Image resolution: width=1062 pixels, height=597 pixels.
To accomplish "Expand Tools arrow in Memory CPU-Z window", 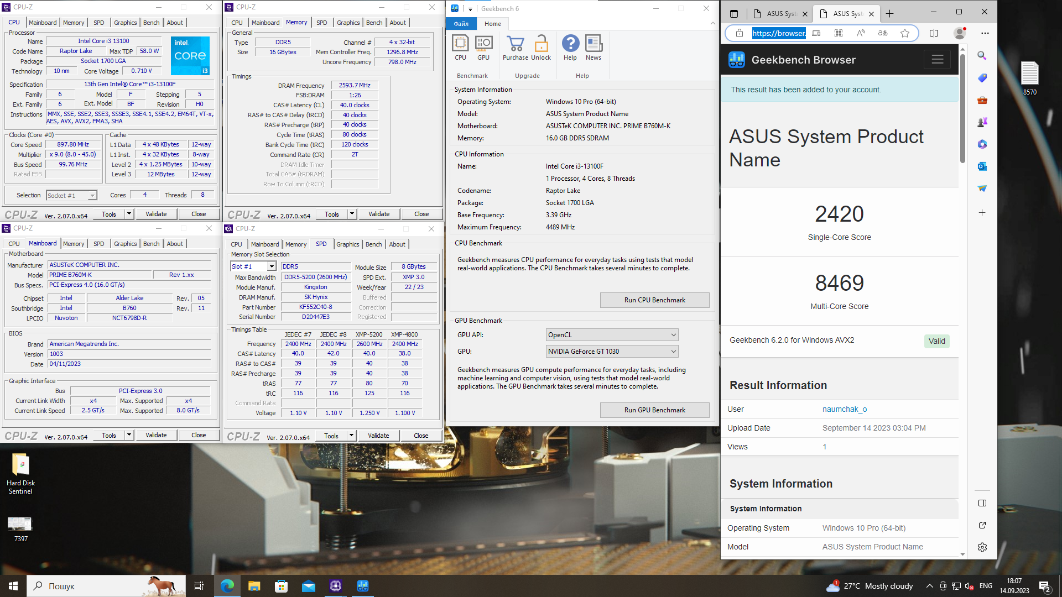I will pyautogui.click(x=352, y=214).
